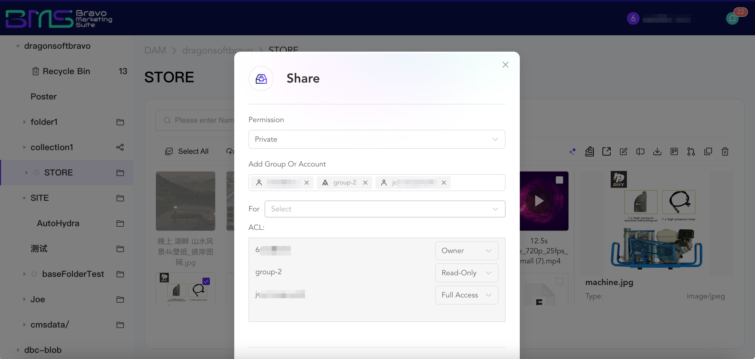Click the share icon beside collection1

pos(120,147)
